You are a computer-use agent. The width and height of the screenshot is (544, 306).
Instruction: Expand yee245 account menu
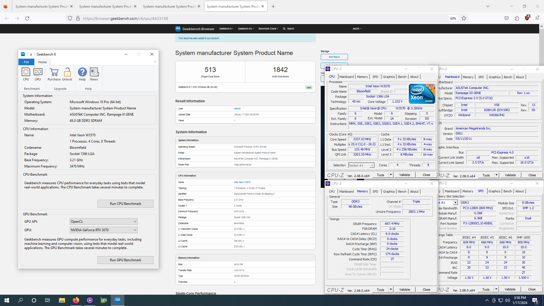357,29
